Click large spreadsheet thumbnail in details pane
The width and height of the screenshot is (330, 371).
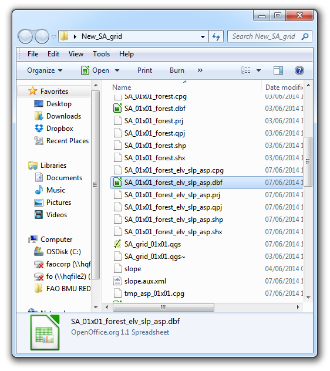tap(45, 333)
